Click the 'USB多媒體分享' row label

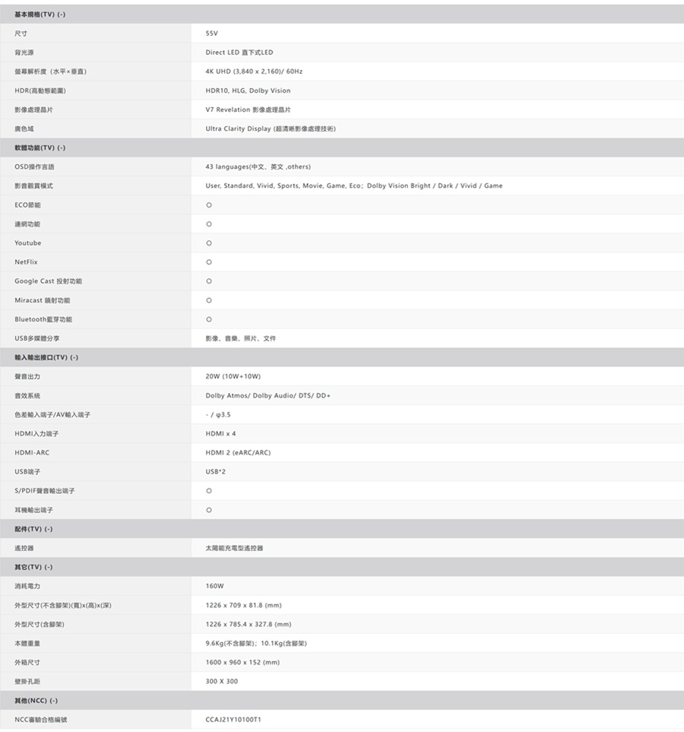pyautogui.click(x=37, y=338)
